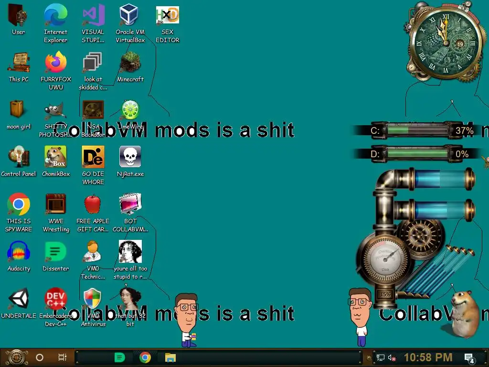Open the Action Center notifications icon
The height and width of the screenshot is (367, 489).
[x=469, y=358]
